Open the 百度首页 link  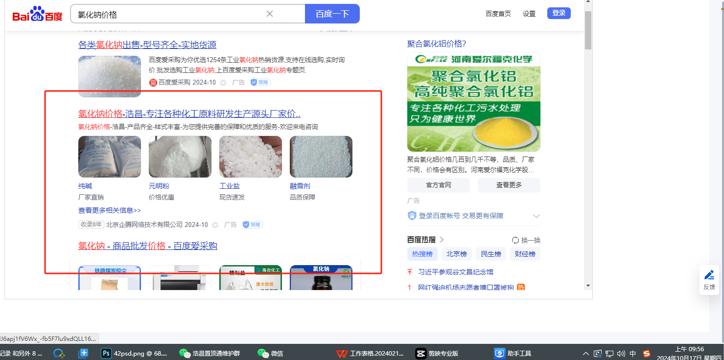coord(498,14)
